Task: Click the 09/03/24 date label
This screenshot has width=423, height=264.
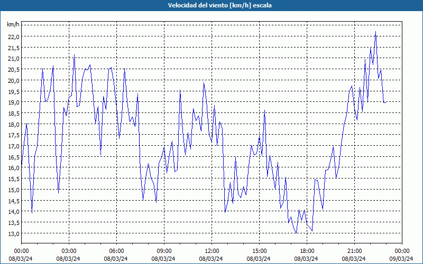Action: [401, 259]
